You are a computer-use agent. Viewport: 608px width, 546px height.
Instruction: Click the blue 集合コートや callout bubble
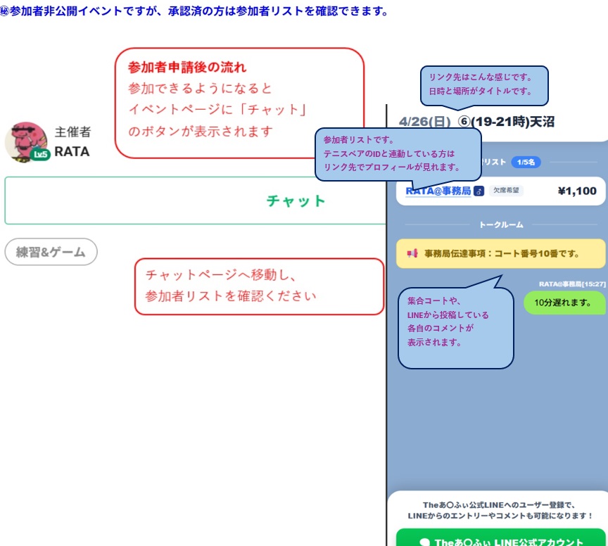pyautogui.click(x=455, y=327)
